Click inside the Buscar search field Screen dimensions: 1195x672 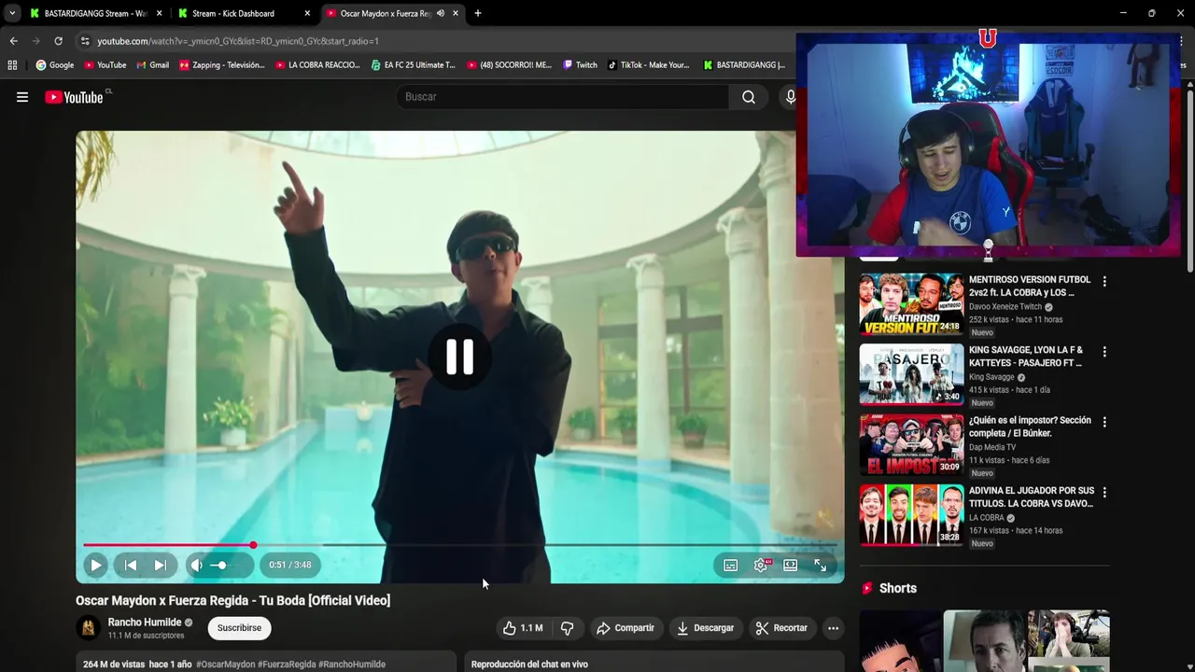(564, 97)
